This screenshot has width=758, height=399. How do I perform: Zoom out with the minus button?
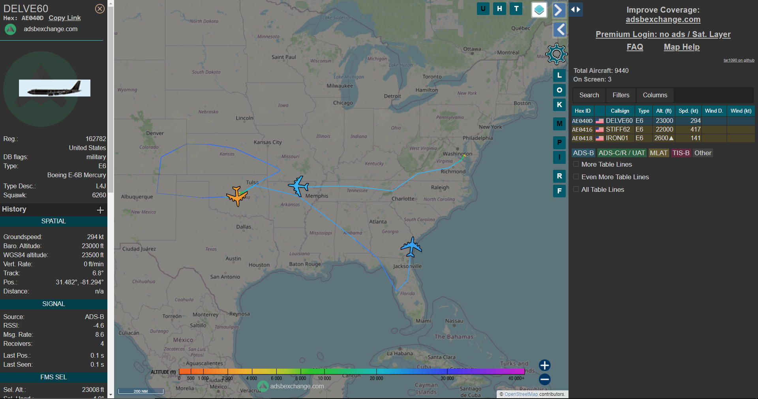pyautogui.click(x=545, y=379)
